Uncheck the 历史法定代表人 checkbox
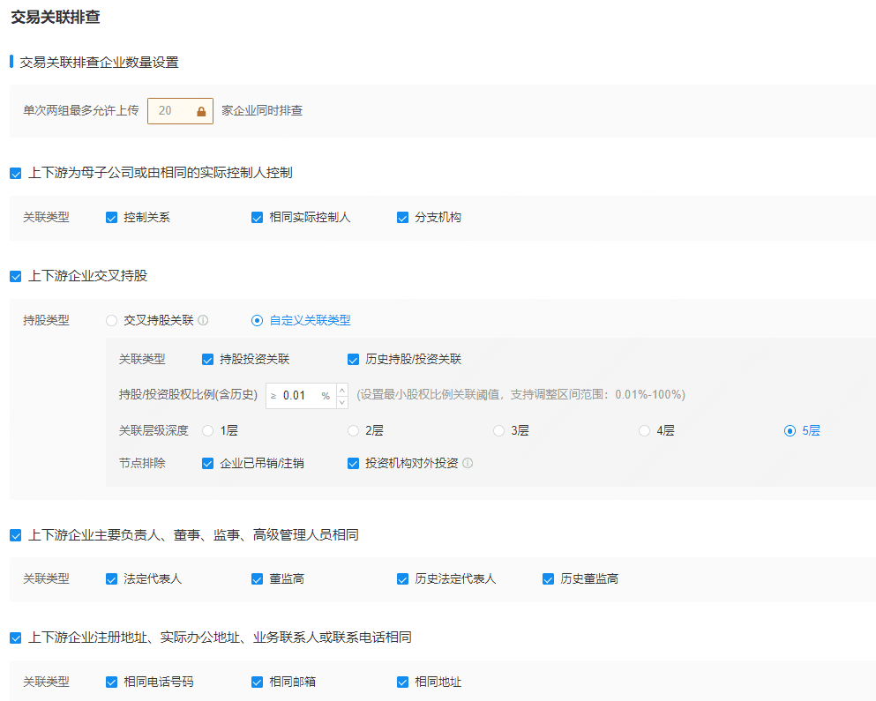The image size is (876, 701). (403, 578)
